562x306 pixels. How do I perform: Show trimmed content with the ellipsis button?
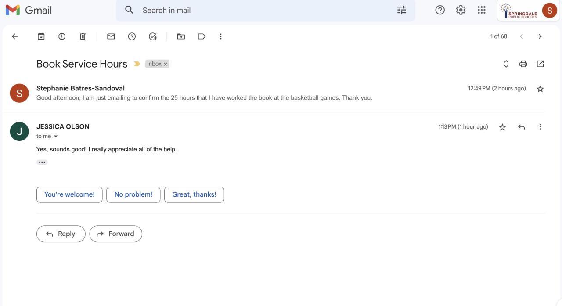coord(42,162)
